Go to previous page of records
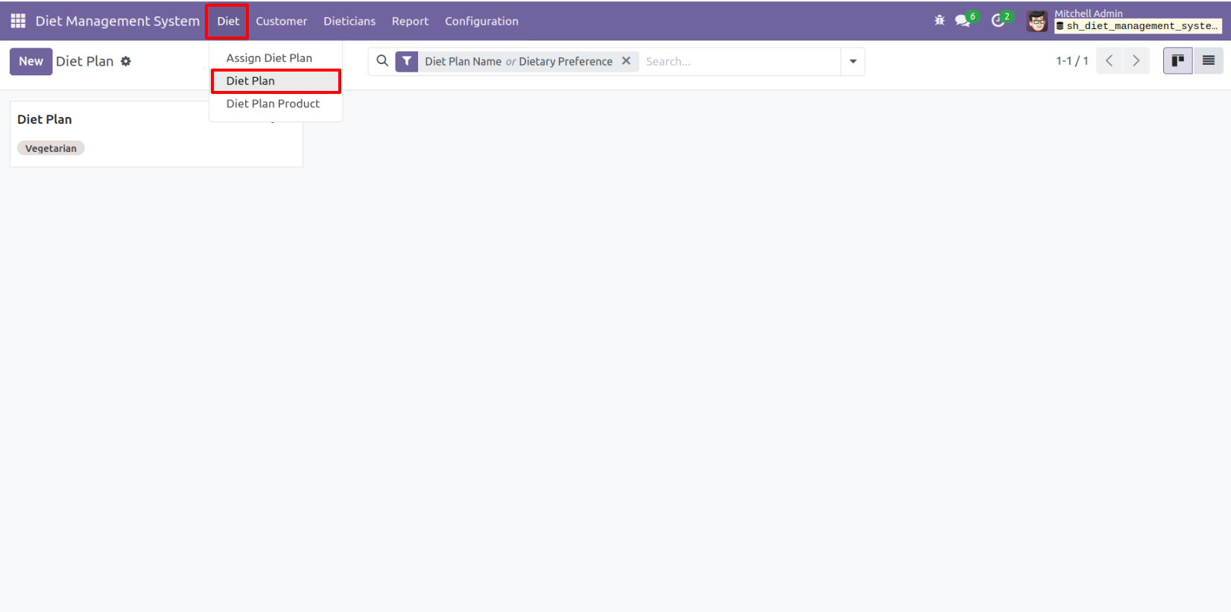Image resolution: width=1231 pixels, height=612 pixels. pyautogui.click(x=1109, y=61)
